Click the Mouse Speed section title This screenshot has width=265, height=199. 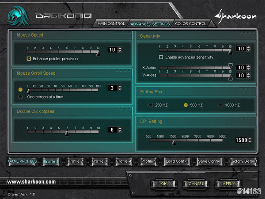tap(30, 35)
